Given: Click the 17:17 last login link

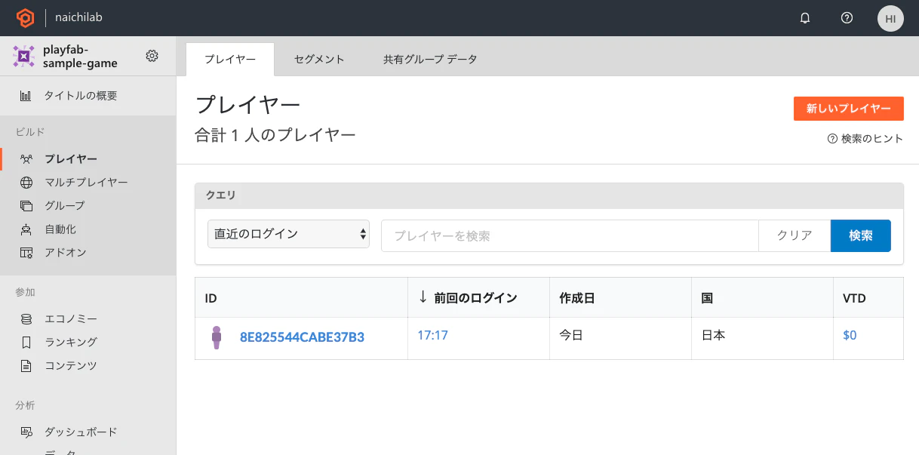Looking at the screenshot, I should coord(433,335).
